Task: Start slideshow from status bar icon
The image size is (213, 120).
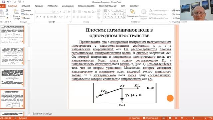Action: (182, 118)
